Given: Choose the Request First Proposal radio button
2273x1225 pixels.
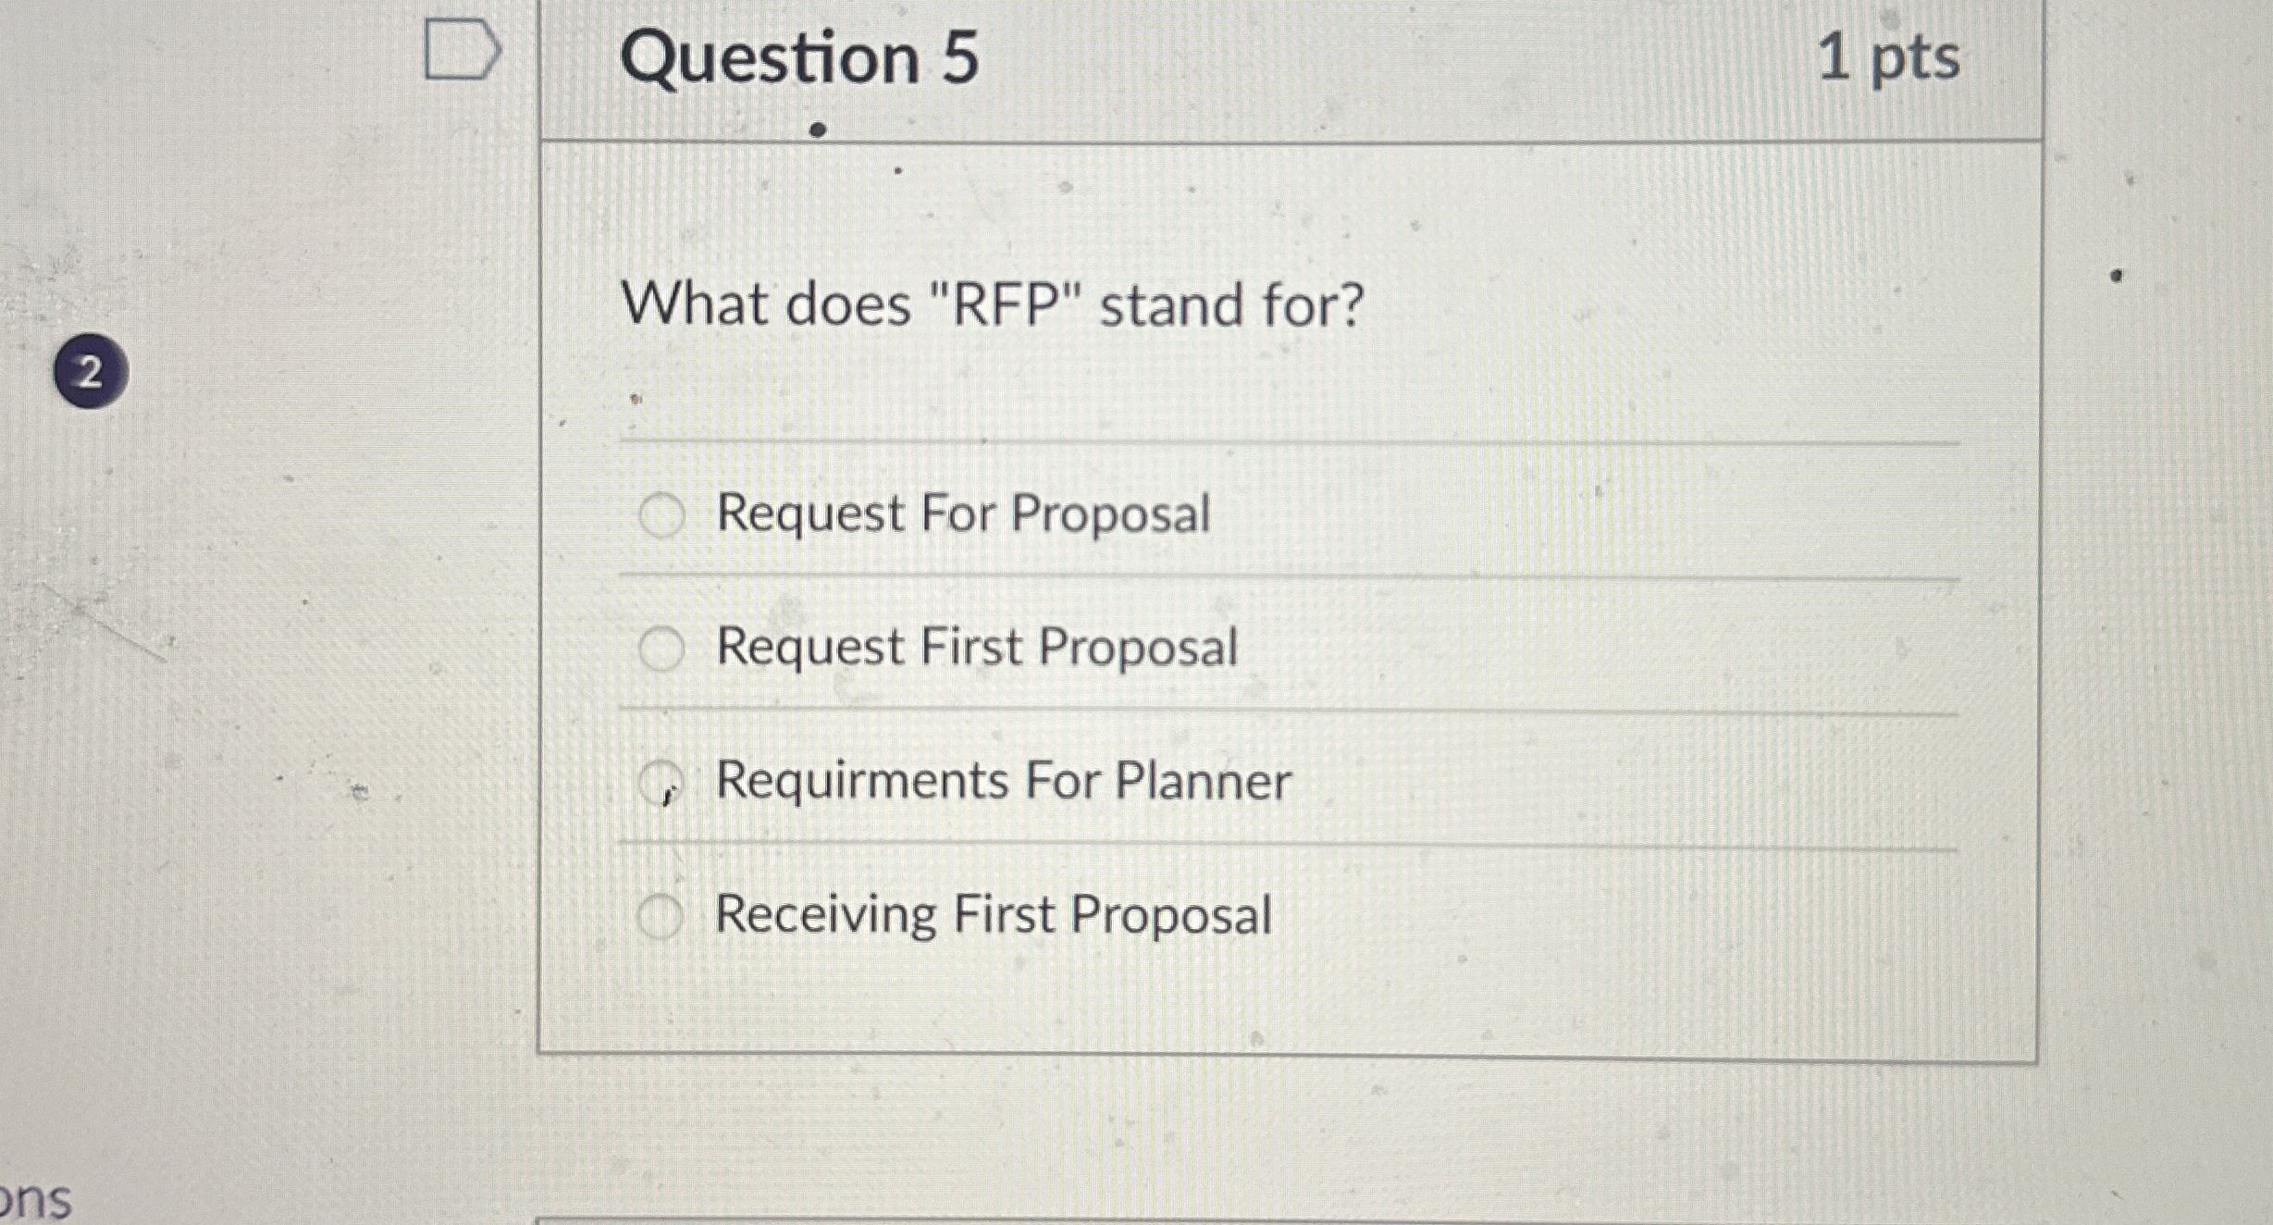Looking at the screenshot, I should pyautogui.click(x=661, y=649).
